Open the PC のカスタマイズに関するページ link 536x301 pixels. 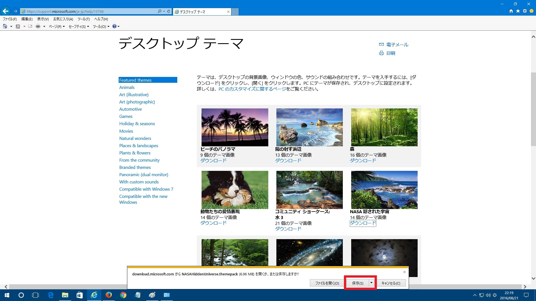pos(252,89)
